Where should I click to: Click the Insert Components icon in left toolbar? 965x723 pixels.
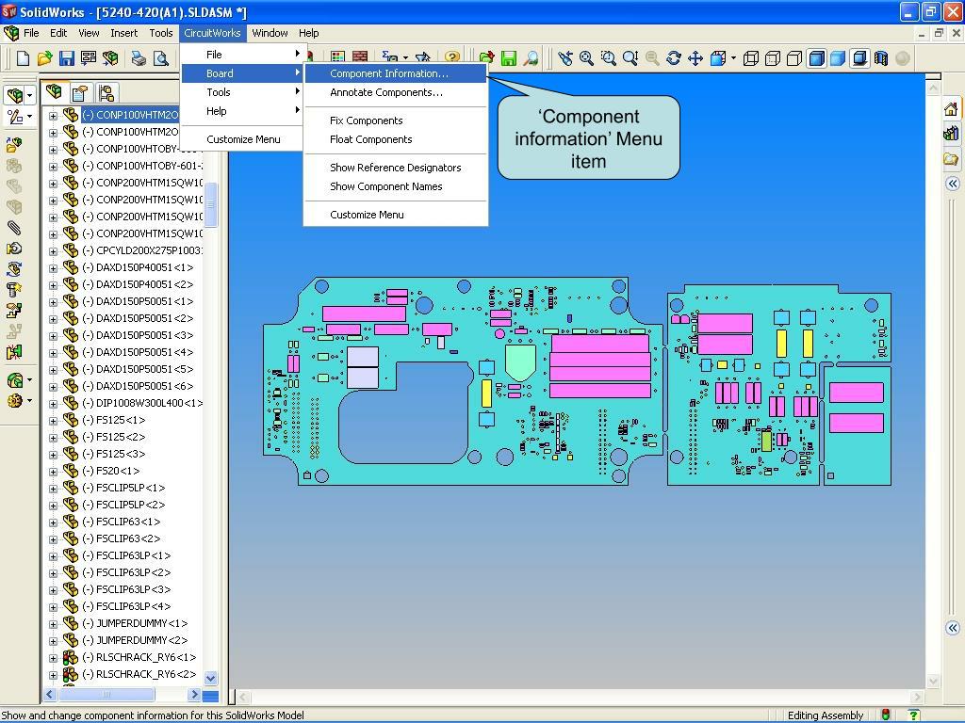coord(14,145)
